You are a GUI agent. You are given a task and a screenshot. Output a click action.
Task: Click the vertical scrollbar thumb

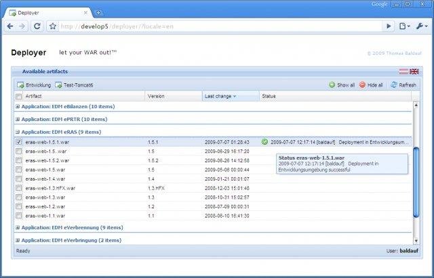(x=416, y=182)
